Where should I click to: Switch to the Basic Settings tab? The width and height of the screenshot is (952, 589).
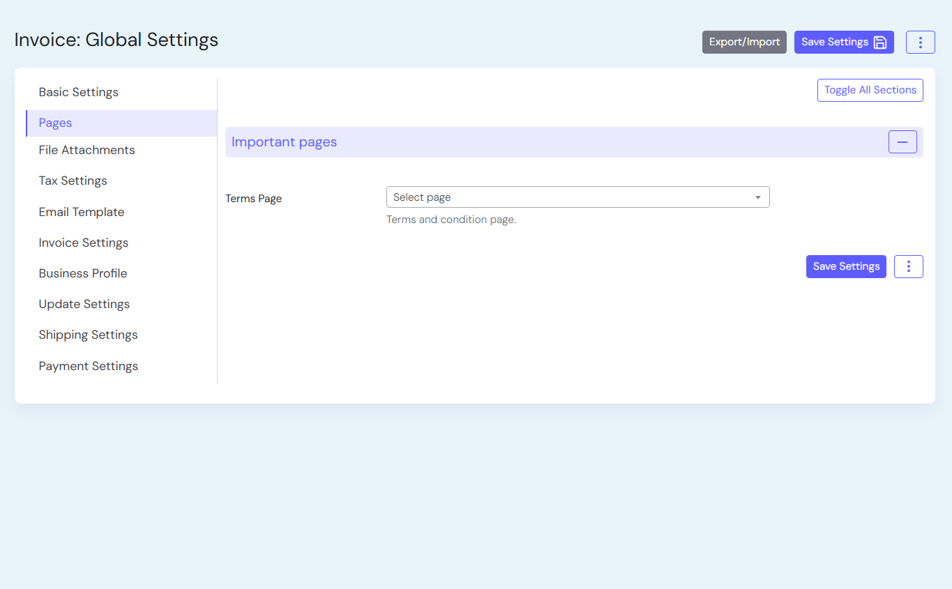point(79,92)
